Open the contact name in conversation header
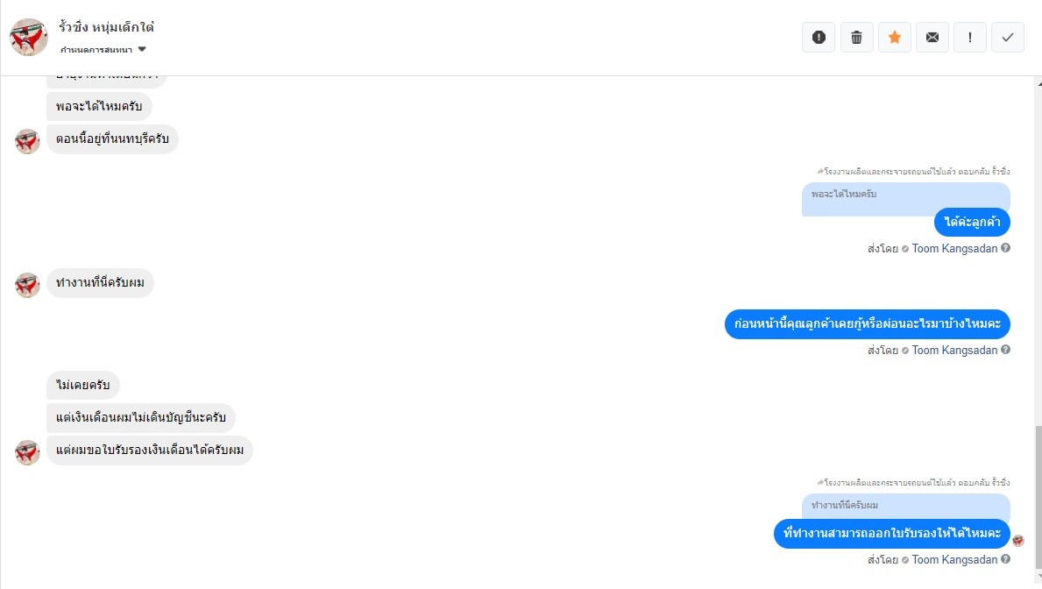Image resolution: width=1042 pixels, height=589 pixels. click(x=106, y=27)
